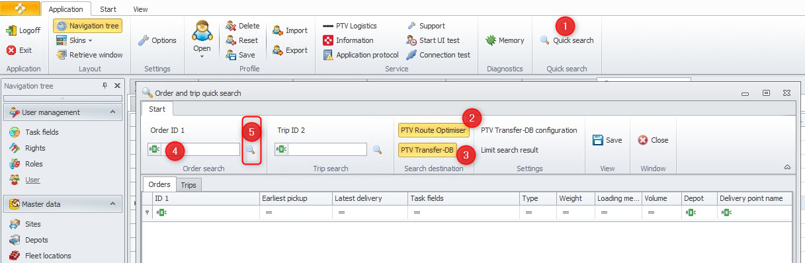
Task: Open Memory diagnostics bug icon
Action: [x=491, y=40]
